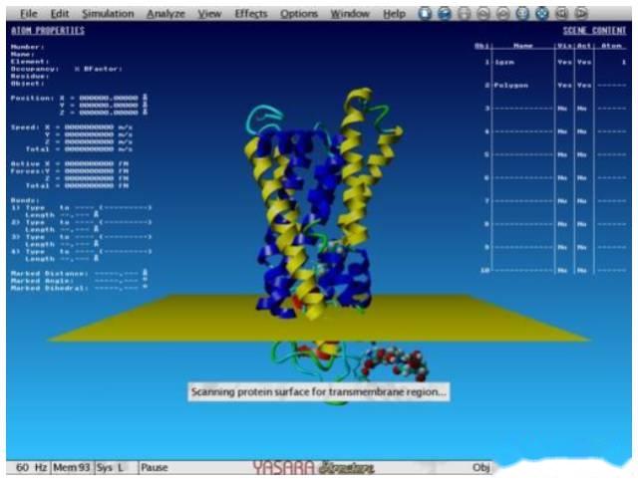Open the Effects menu
Screen dimensions: 638x479
coord(251,14)
